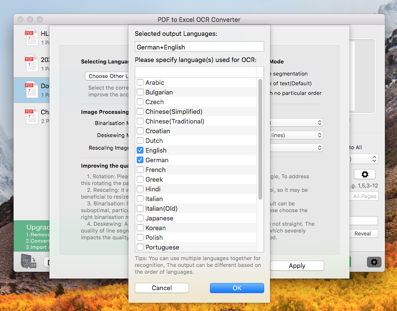Select the 'Ch' two-page PDF file icon

click(32, 116)
